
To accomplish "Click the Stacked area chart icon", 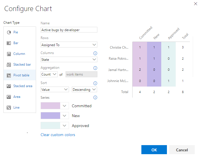I will [9, 86].
